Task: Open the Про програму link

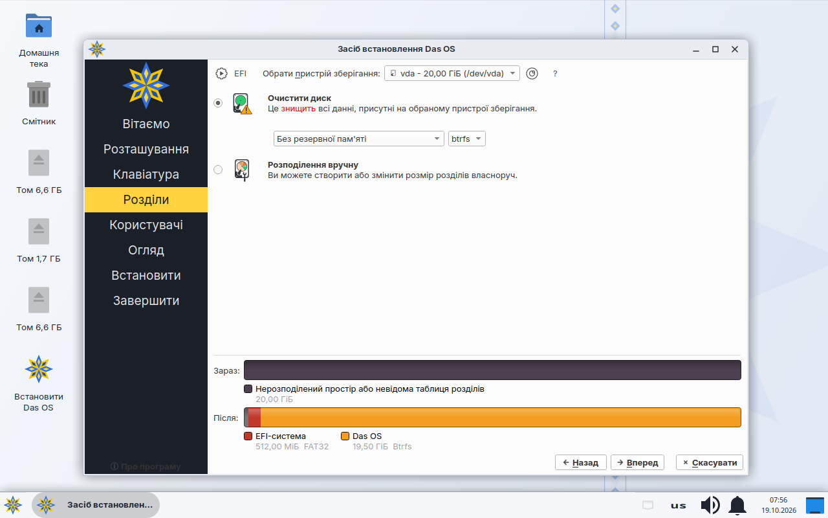Action: click(146, 466)
